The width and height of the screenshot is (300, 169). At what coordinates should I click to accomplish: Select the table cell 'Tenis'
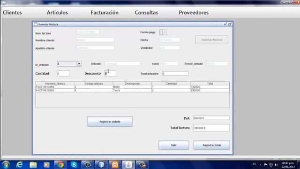click(x=132, y=90)
